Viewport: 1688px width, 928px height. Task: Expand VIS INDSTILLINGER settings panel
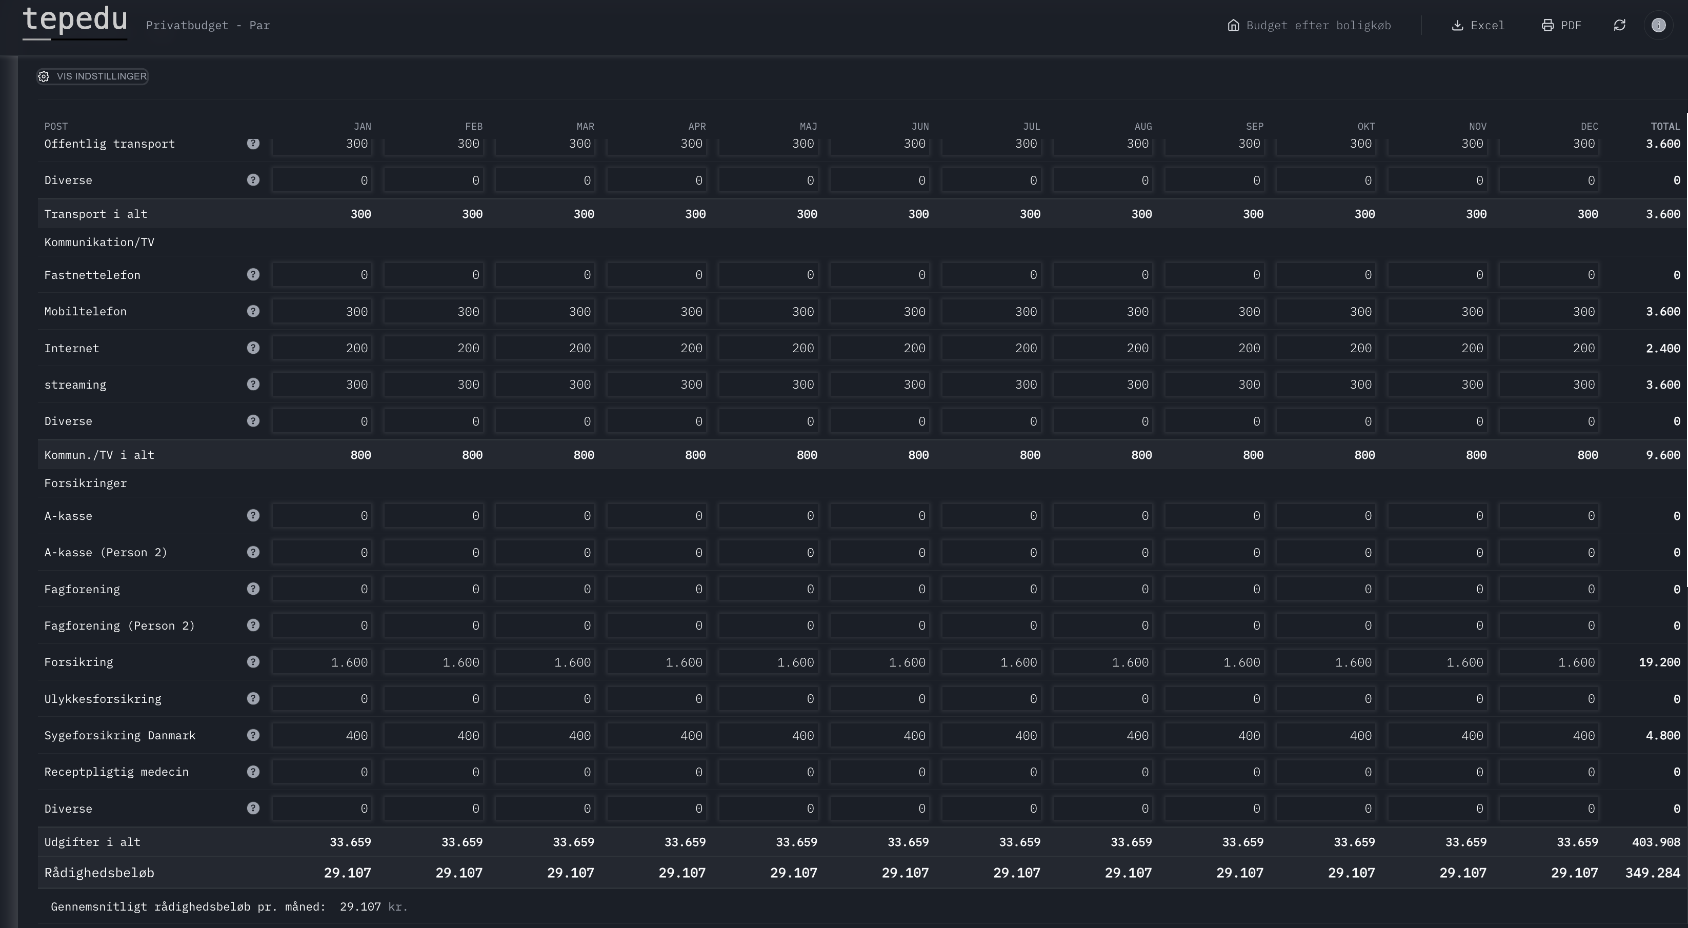pyautogui.click(x=92, y=77)
